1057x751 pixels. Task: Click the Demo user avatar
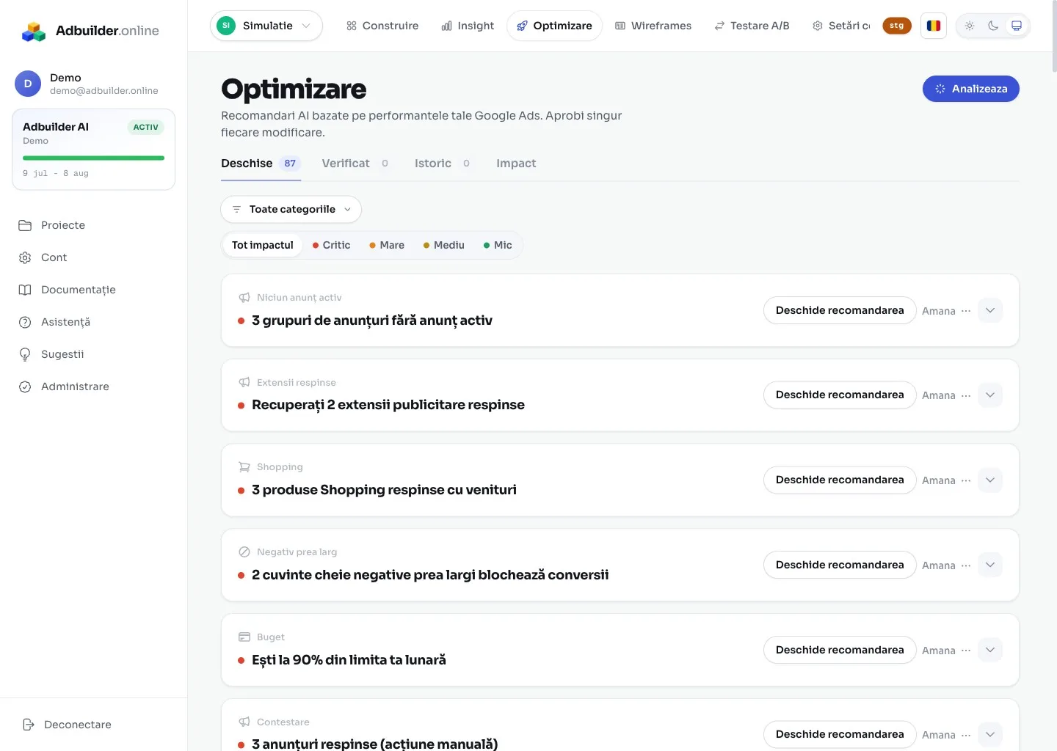pos(28,84)
